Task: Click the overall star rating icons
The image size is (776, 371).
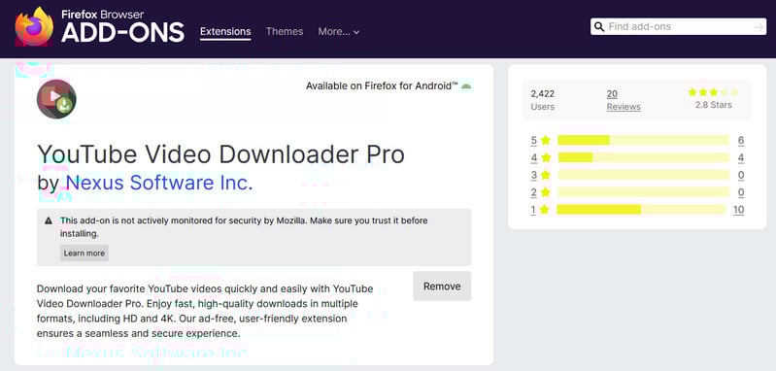Action: [713, 92]
